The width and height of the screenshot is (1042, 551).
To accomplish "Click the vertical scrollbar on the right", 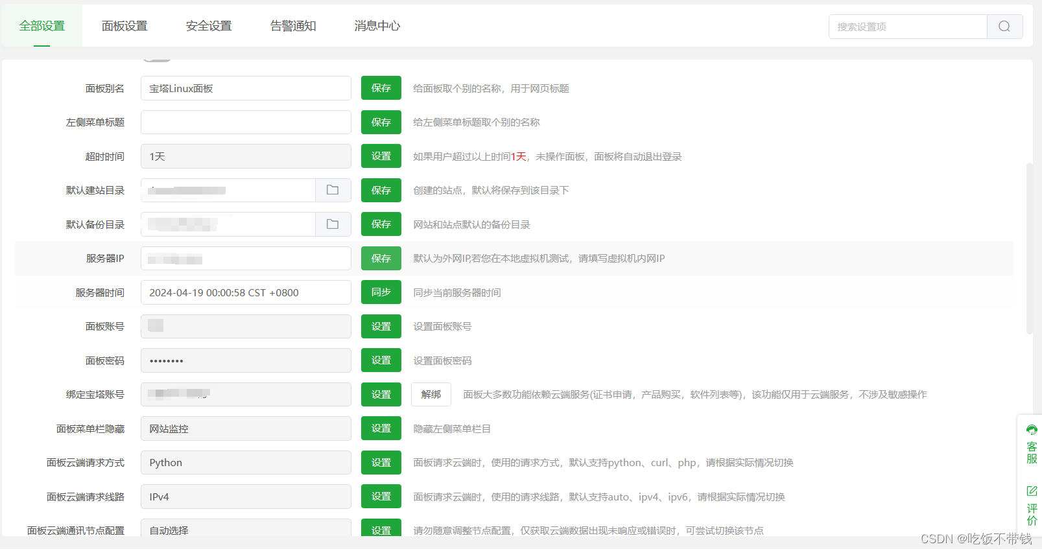I will 1029,248.
